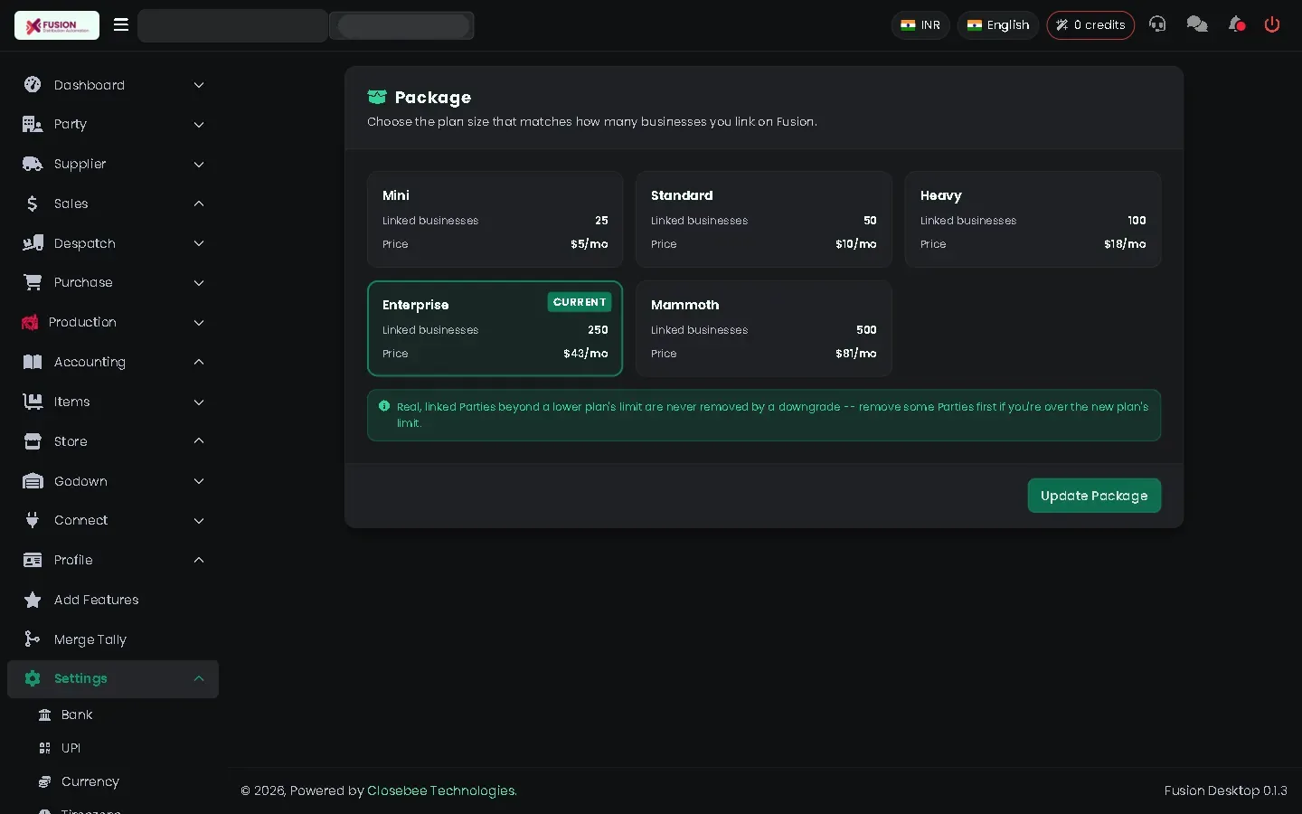Expand the Dashboard menu chevron
Image resolution: width=1302 pixels, height=814 pixels.
199,85
